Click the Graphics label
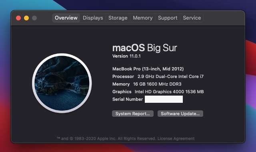This screenshot has height=152, width=256. click(x=122, y=92)
